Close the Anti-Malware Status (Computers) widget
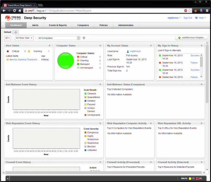Screen dimensions: 211x182 [202, 84]
